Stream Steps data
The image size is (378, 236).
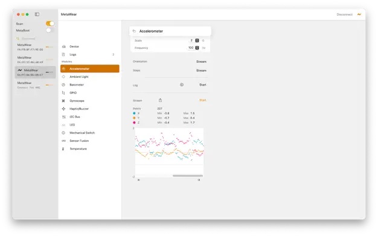pyautogui.click(x=201, y=71)
